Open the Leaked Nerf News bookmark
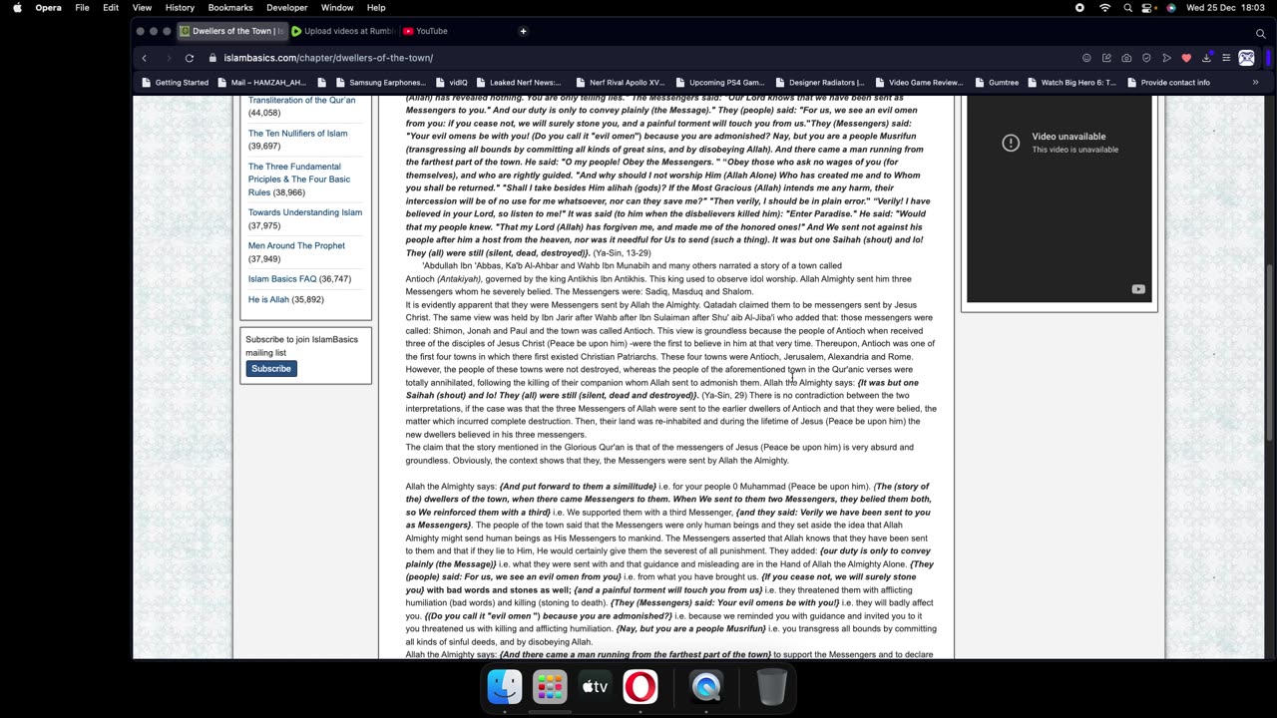This screenshot has width=1277, height=718. (519, 83)
